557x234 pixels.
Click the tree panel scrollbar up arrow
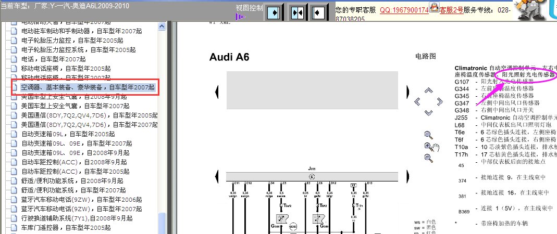[x=162, y=26]
